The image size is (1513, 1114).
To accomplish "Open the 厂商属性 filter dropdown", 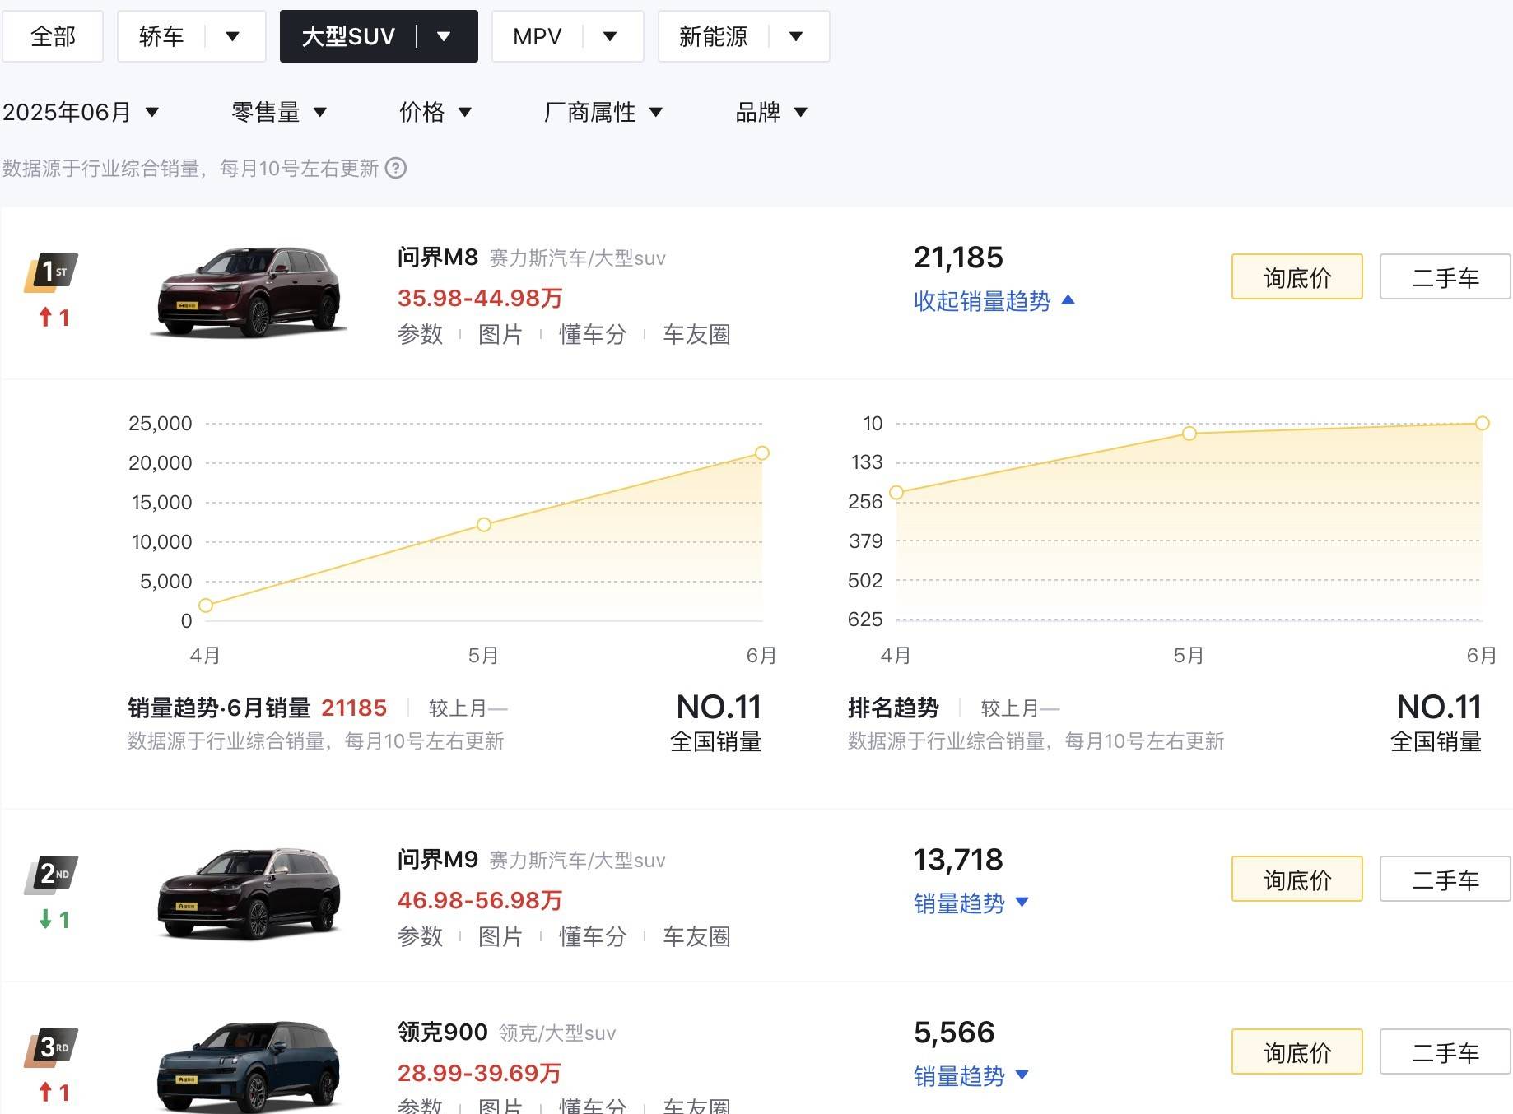I will (603, 112).
